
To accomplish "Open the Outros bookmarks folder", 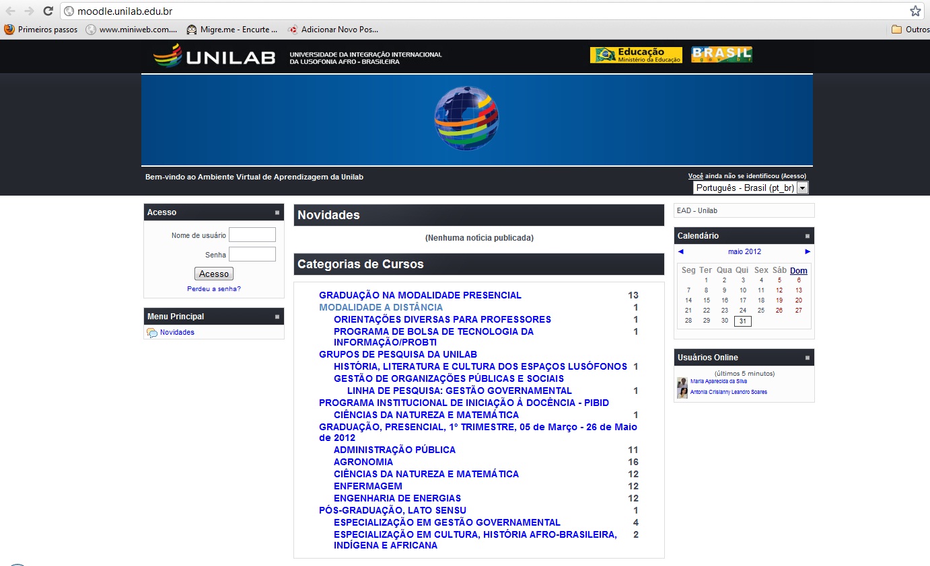I will coord(910,30).
